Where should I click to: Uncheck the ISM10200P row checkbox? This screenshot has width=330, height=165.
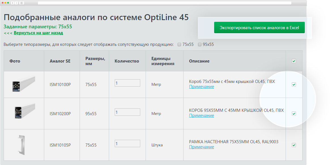(294, 113)
